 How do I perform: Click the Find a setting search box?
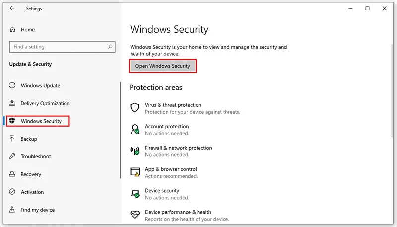click(63, 47)
